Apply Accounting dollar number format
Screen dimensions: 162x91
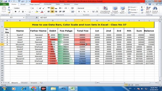[79, 12]
